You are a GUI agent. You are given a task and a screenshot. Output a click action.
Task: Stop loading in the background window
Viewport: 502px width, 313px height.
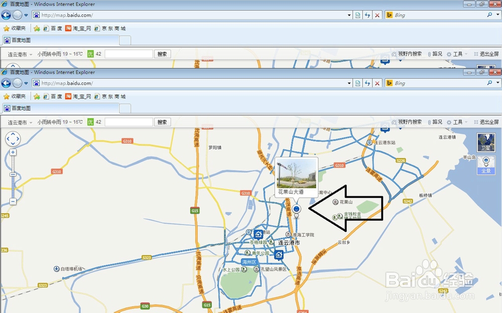(378, 15)
